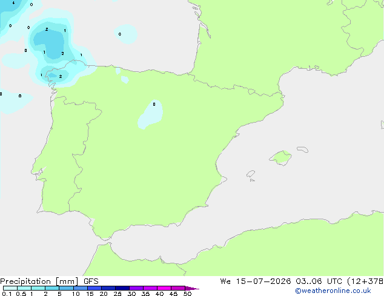Click legend value label '25'
384x296 pixels.
click(118, 294)
